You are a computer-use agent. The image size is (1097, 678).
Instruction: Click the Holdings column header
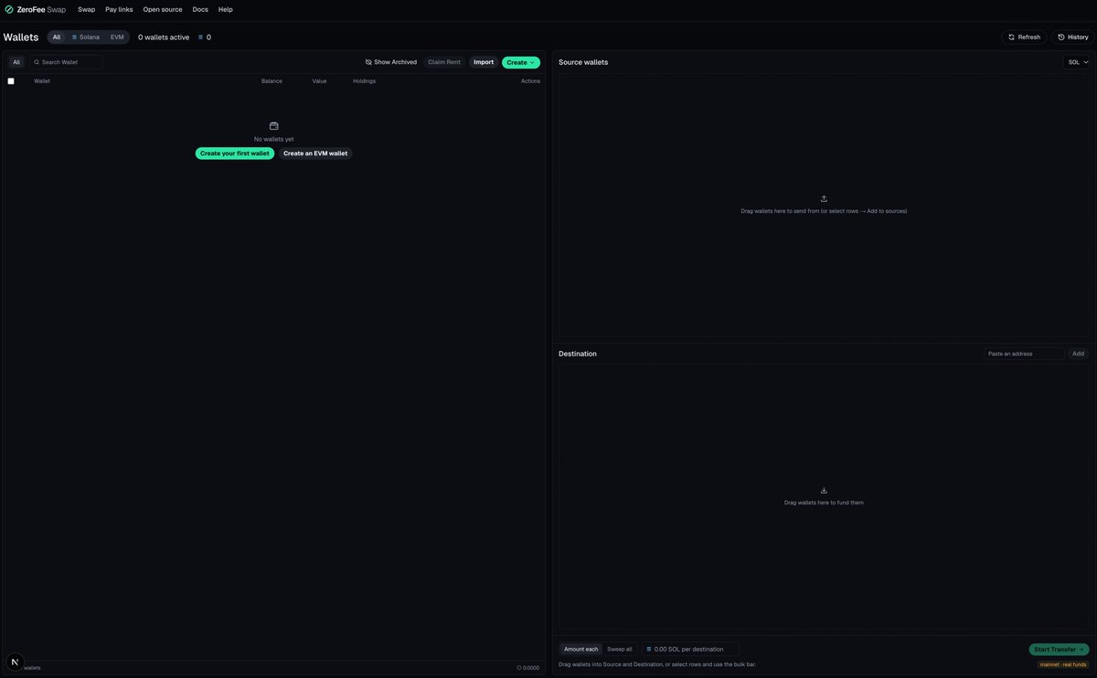pyautogui.click(x=364, y=81)
